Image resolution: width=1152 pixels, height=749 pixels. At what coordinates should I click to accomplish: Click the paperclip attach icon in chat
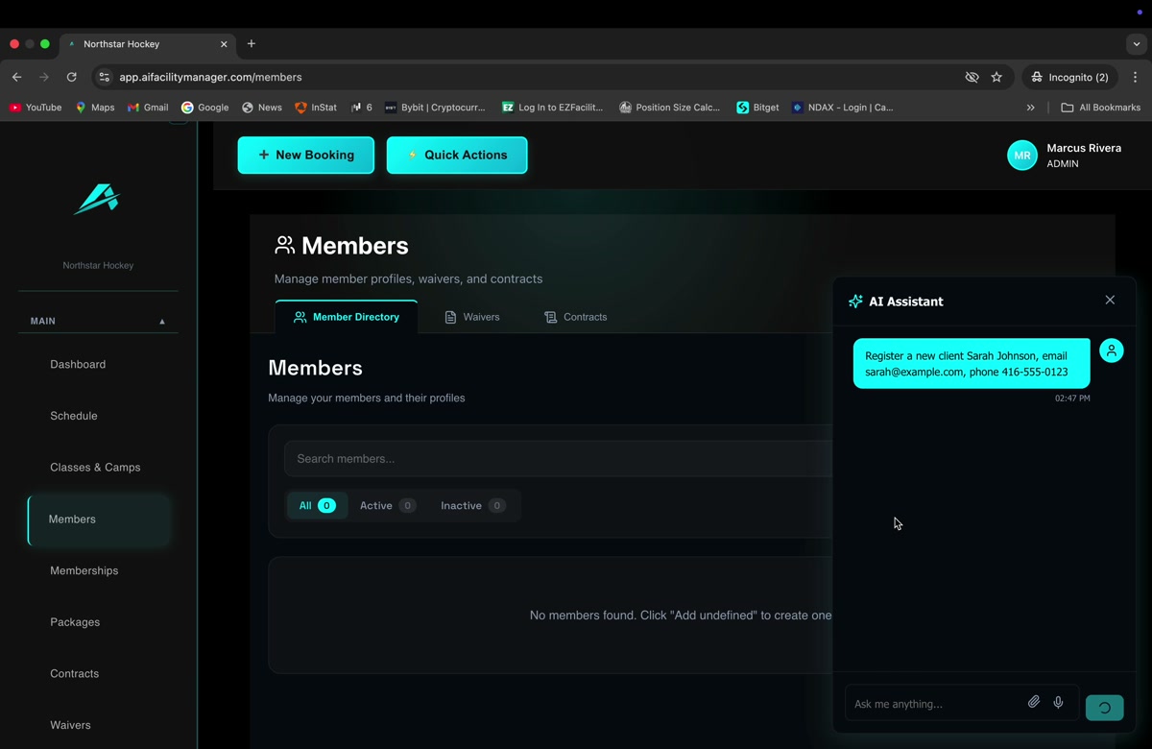[1033, 703]
